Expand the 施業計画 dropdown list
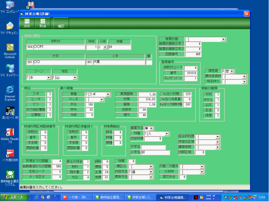269x202 pixels. point(223,39)
